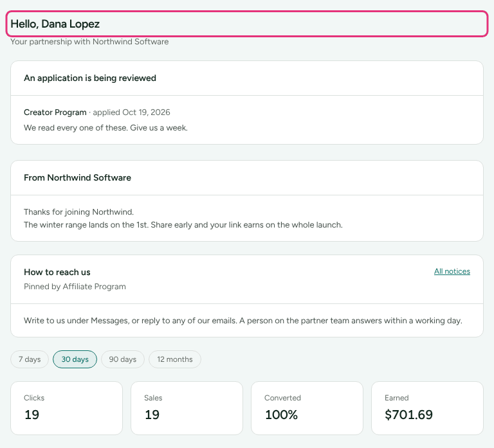494x448 pixels.
Task: Show the 12 months range
Action: tap(175, 359)
